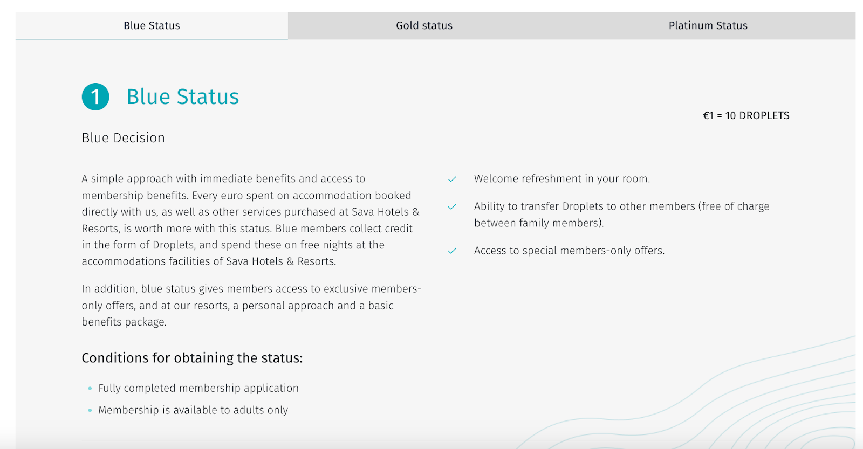Image resolution: width=863 pixels, height=449 pixels.
Task: Click the €1 = 10 DROPLETS label
Action: coord(746,116)
